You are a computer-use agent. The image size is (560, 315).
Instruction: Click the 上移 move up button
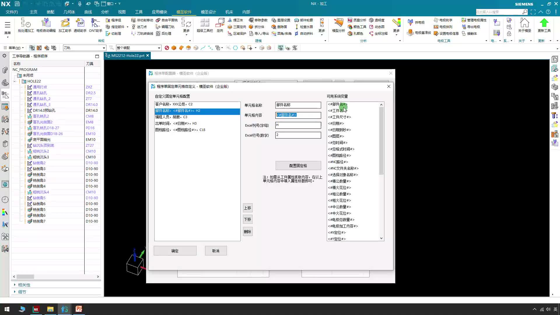(x=248, y=208)
